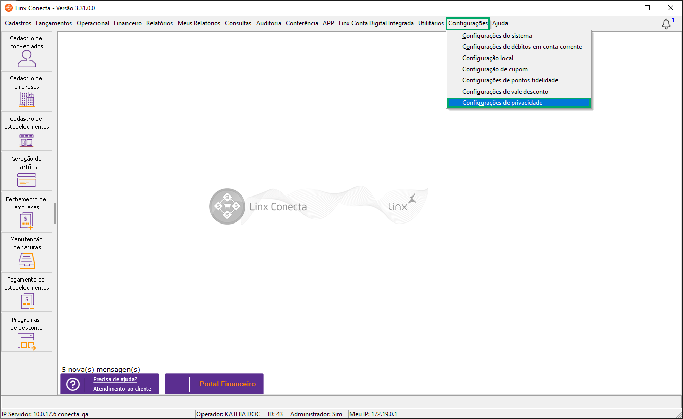Close the Linx Conecta window
Image resolution: width=683 pixels, height=419 pixels.
click(671, 8)
